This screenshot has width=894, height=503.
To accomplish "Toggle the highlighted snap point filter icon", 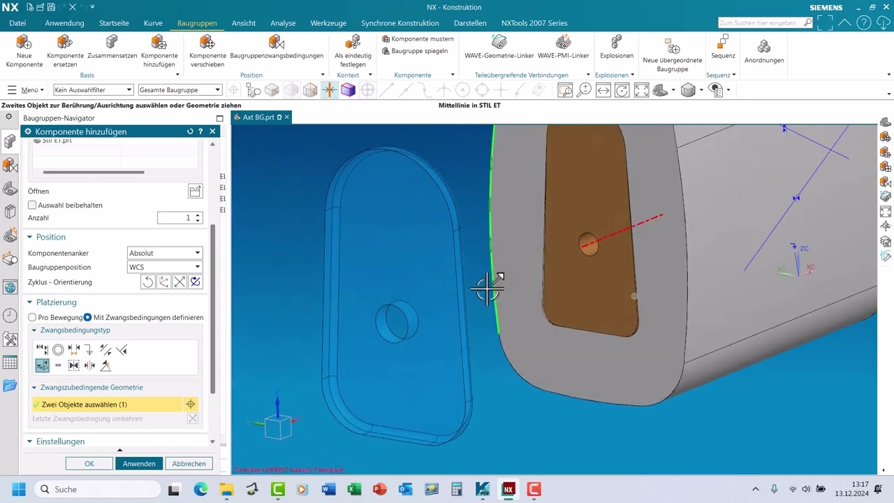I will [x=329, y=90].
